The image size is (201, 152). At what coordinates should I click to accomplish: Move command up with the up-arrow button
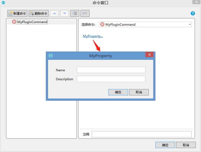pos(54,13)
